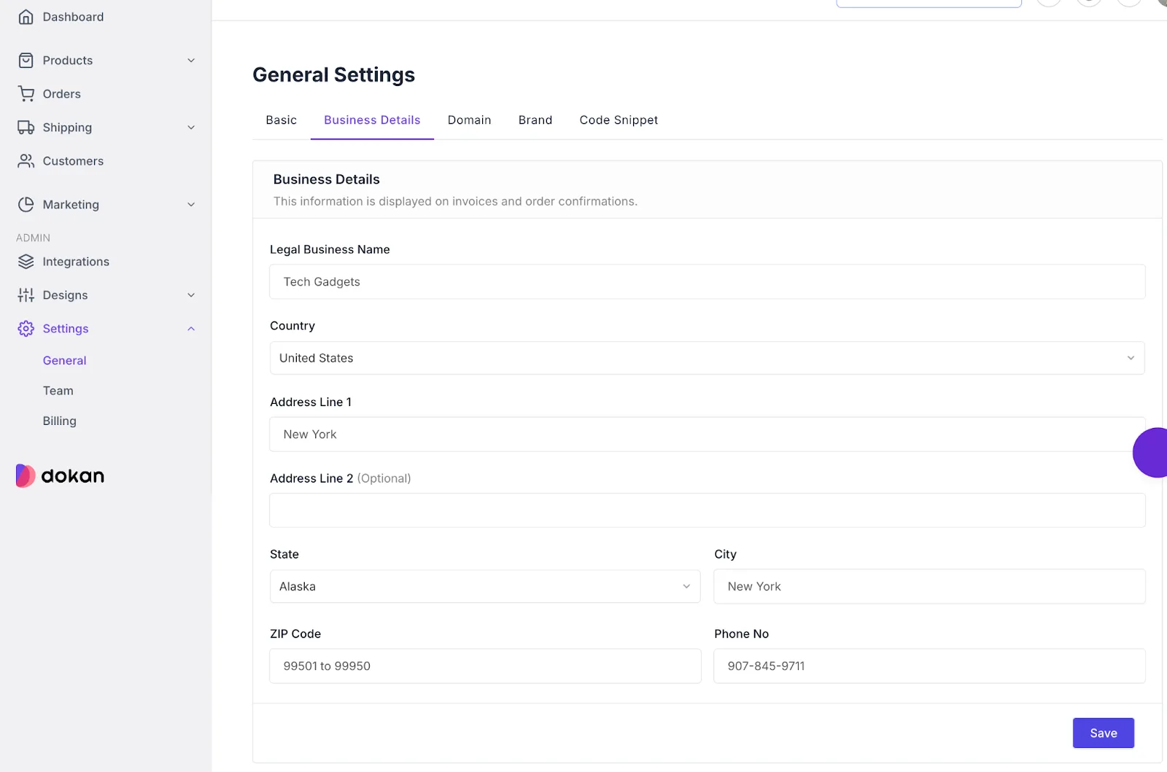Click the Shipping truck icon
1167x772 pixels.
tap(26, 128)
